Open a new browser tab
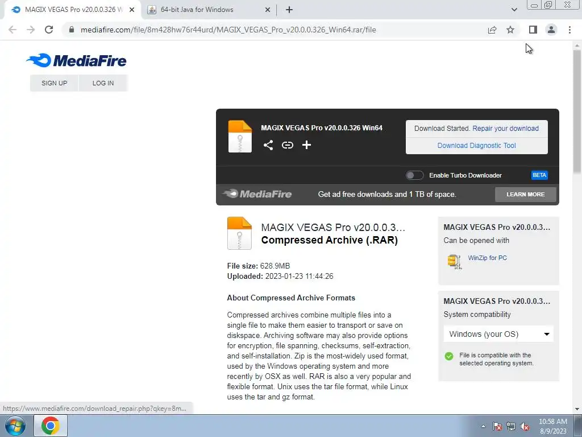This screenshot has height=437, width=582. 289,10
